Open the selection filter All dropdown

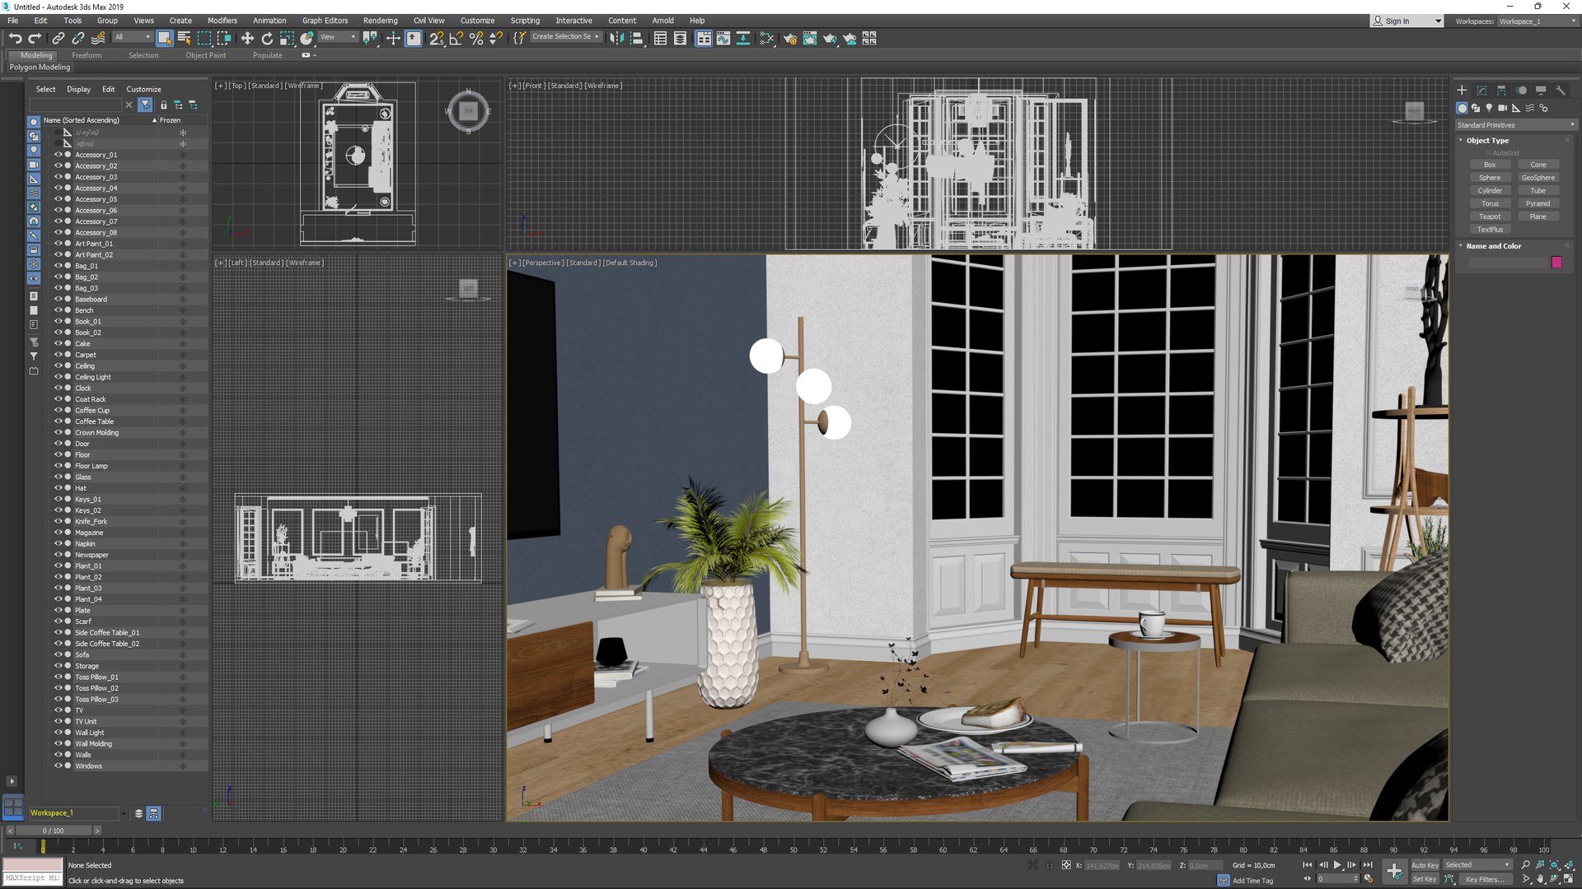(133, 37)
